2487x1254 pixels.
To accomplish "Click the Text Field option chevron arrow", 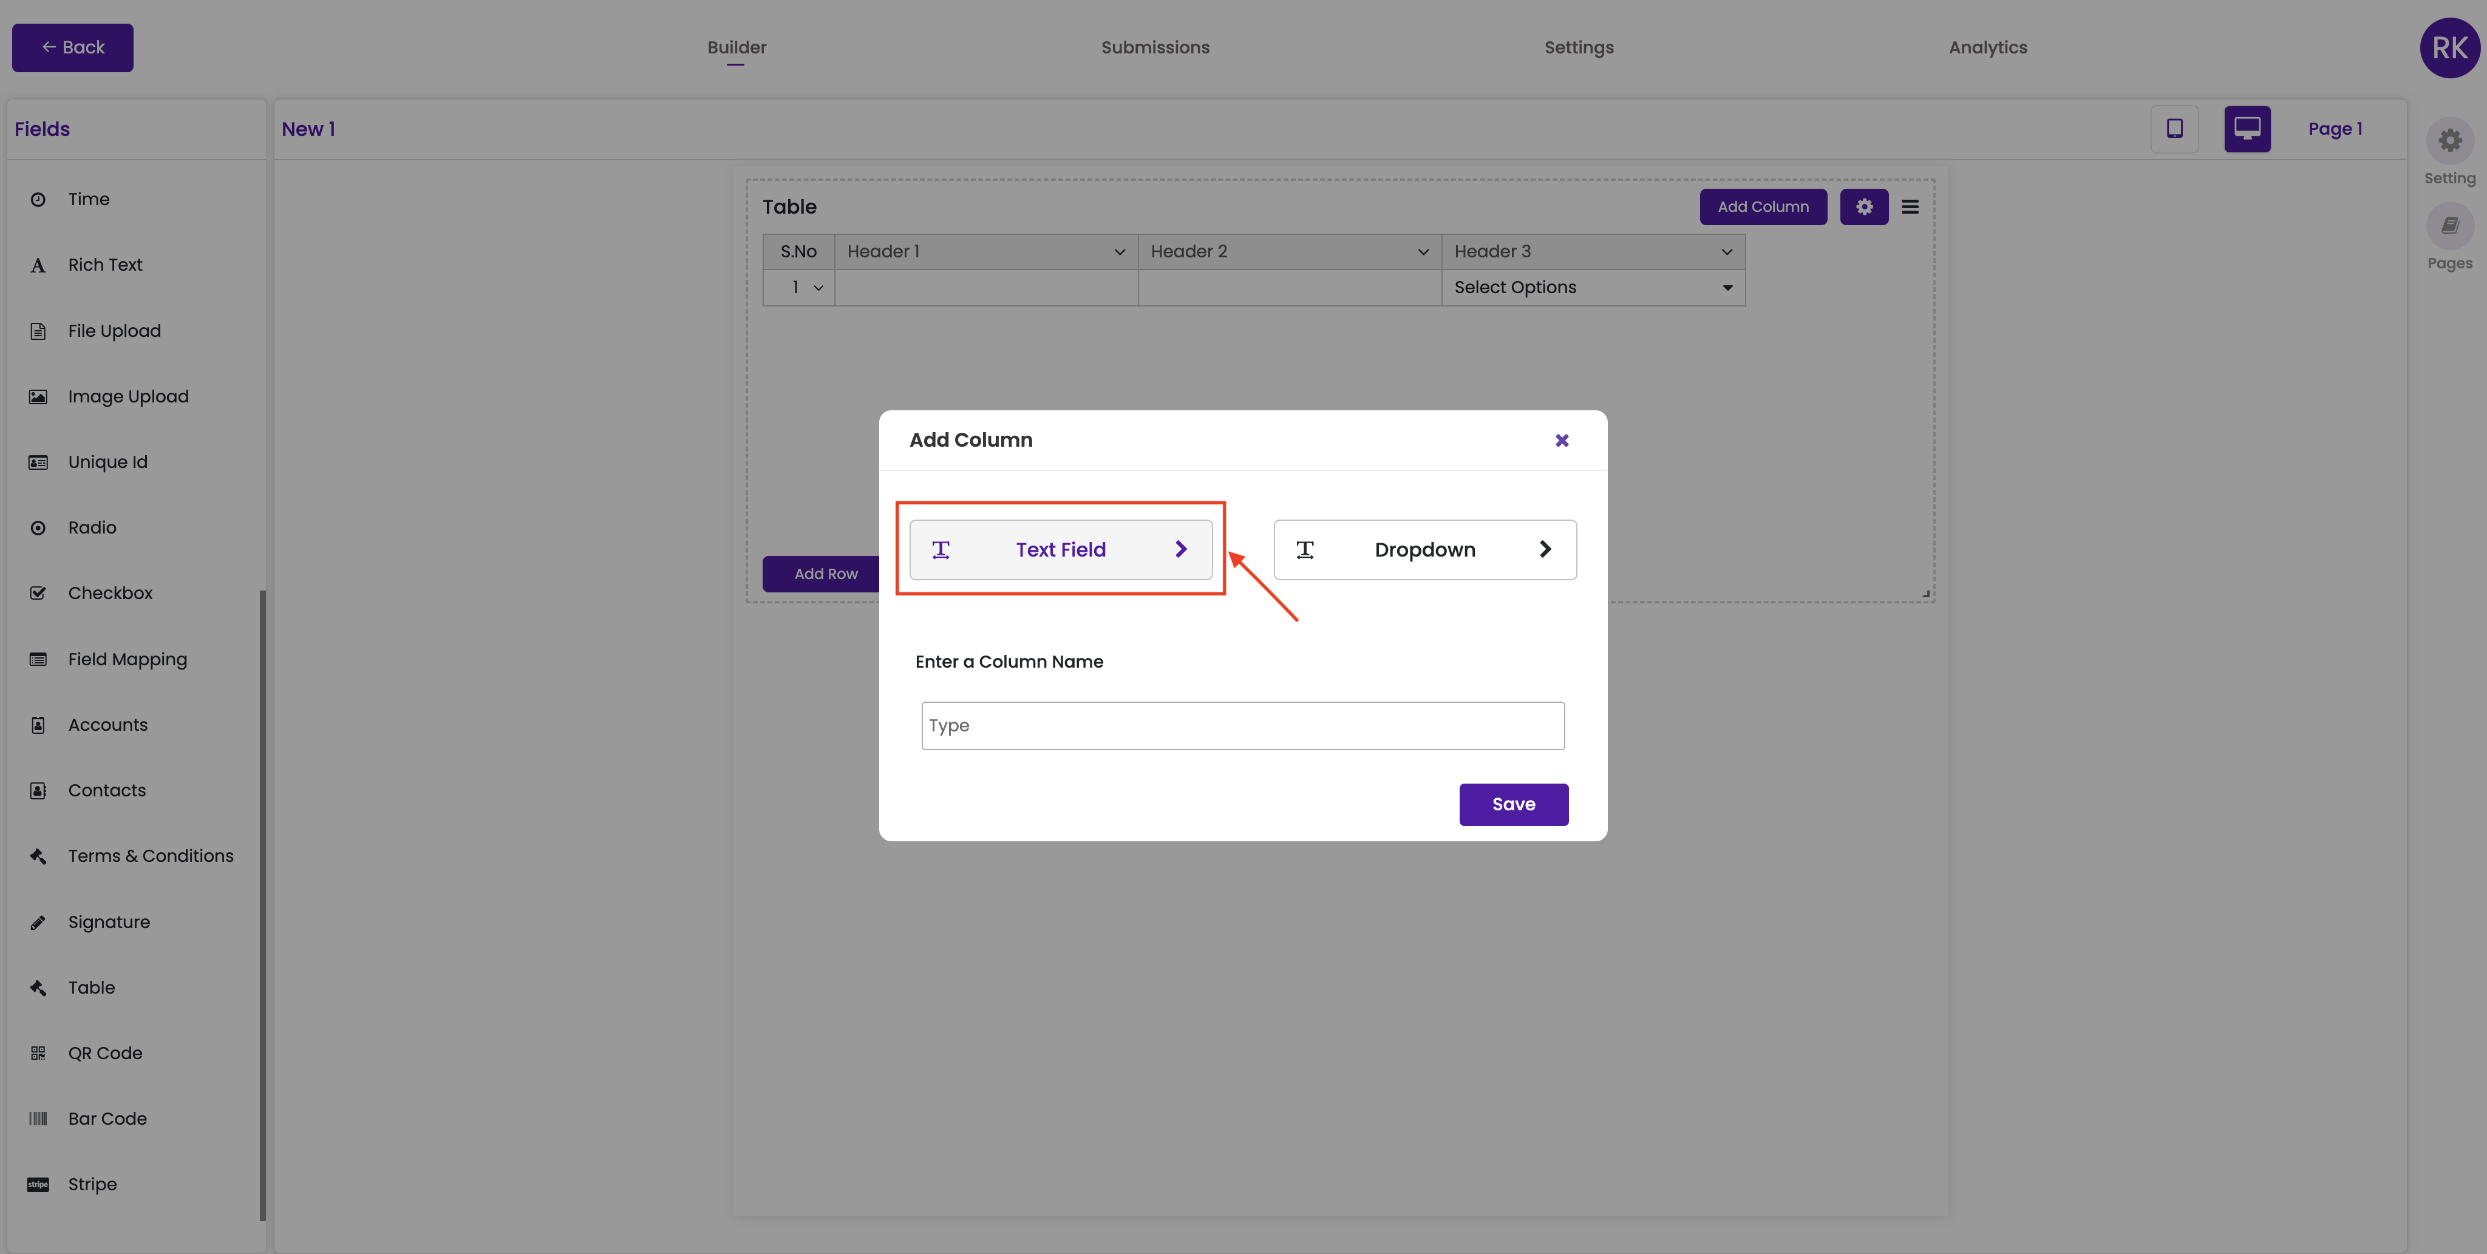I will [x=1181, y=549].
